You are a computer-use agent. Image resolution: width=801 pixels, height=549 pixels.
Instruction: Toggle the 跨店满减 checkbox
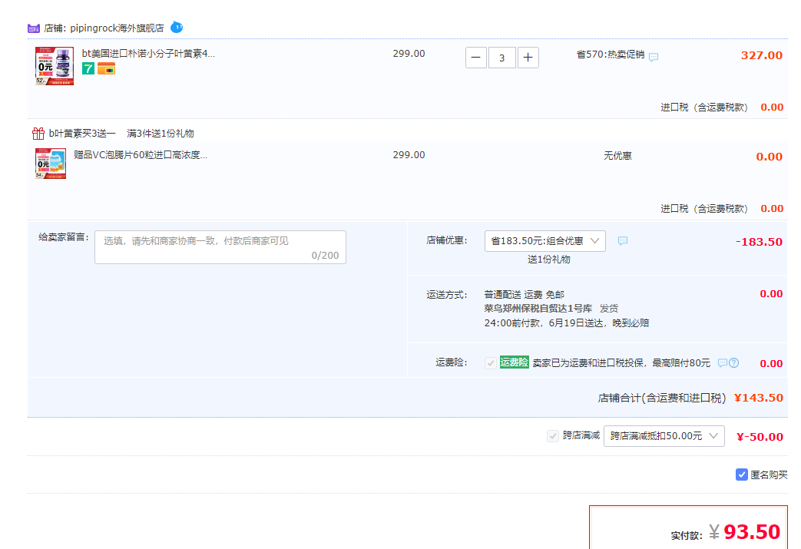pyautogui.click(x=553, y=436)
